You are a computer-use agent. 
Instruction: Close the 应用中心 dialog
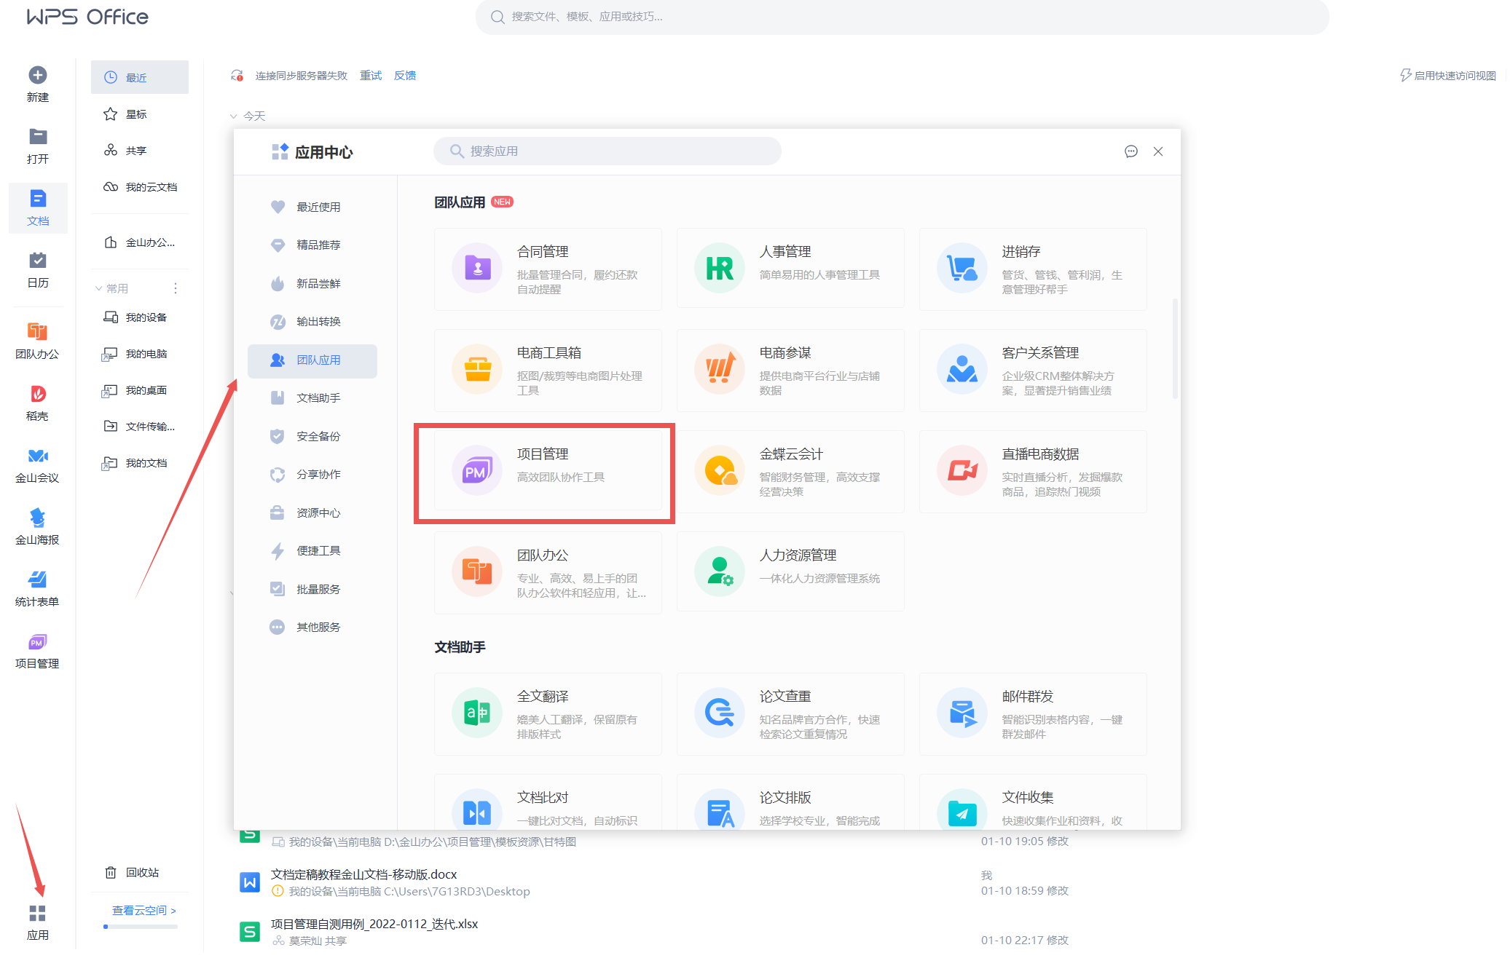point(1158,151)
